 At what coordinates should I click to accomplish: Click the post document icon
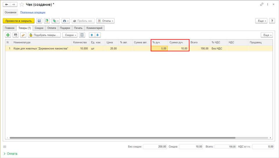pos(47,21)
